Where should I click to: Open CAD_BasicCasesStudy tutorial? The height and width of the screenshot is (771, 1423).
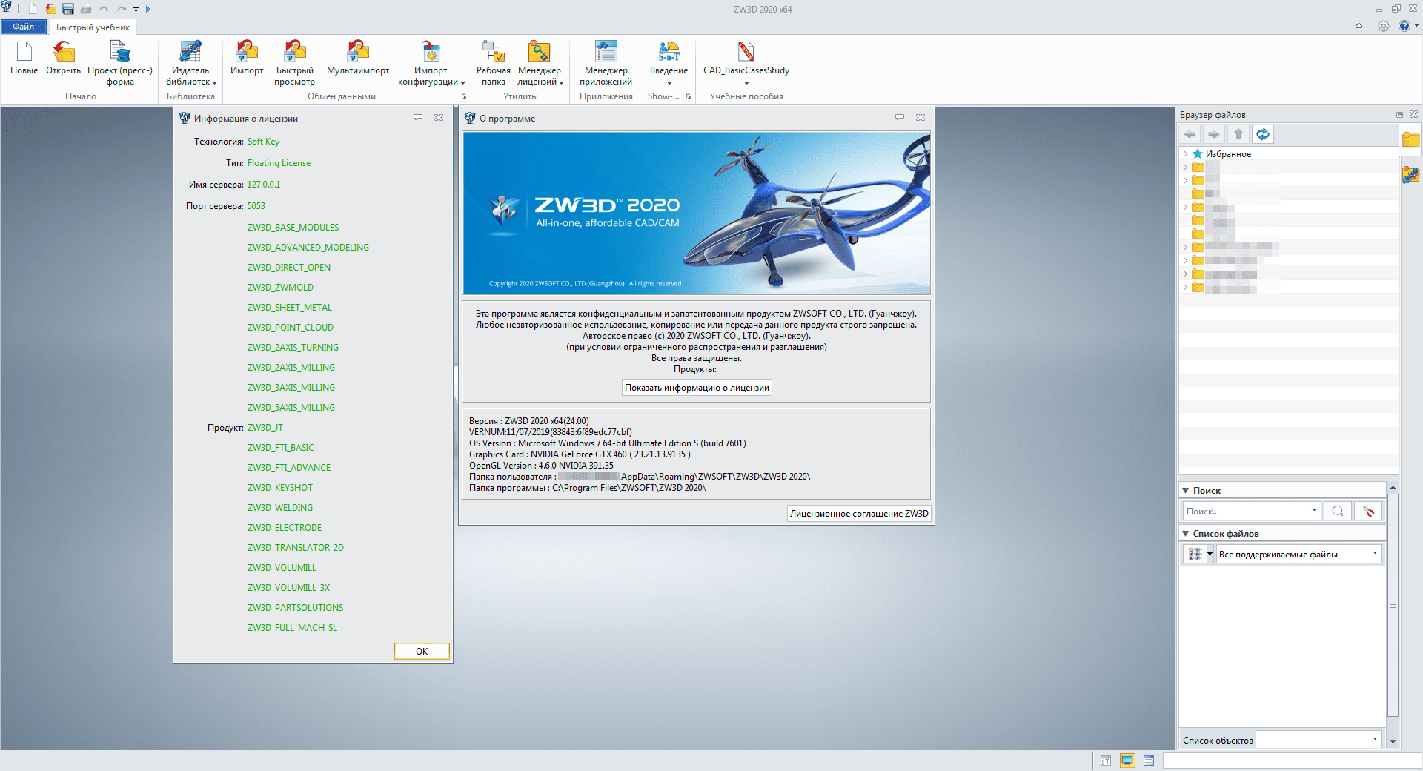pos(746,64)
